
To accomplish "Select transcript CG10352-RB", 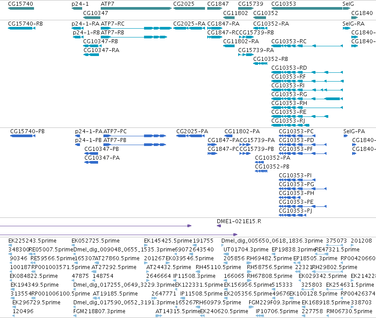I will 260,64.
